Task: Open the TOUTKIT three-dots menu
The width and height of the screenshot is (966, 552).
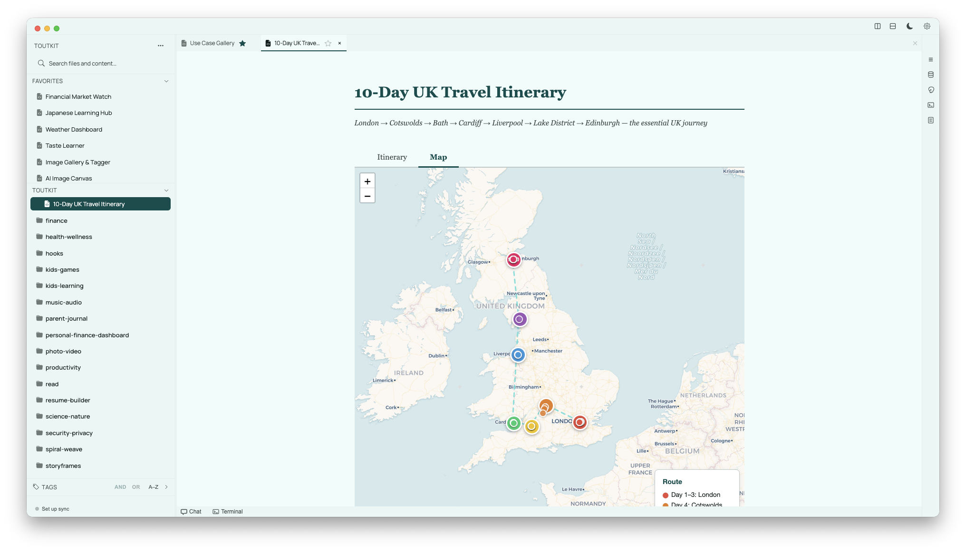Action: [x=161, y=46]
